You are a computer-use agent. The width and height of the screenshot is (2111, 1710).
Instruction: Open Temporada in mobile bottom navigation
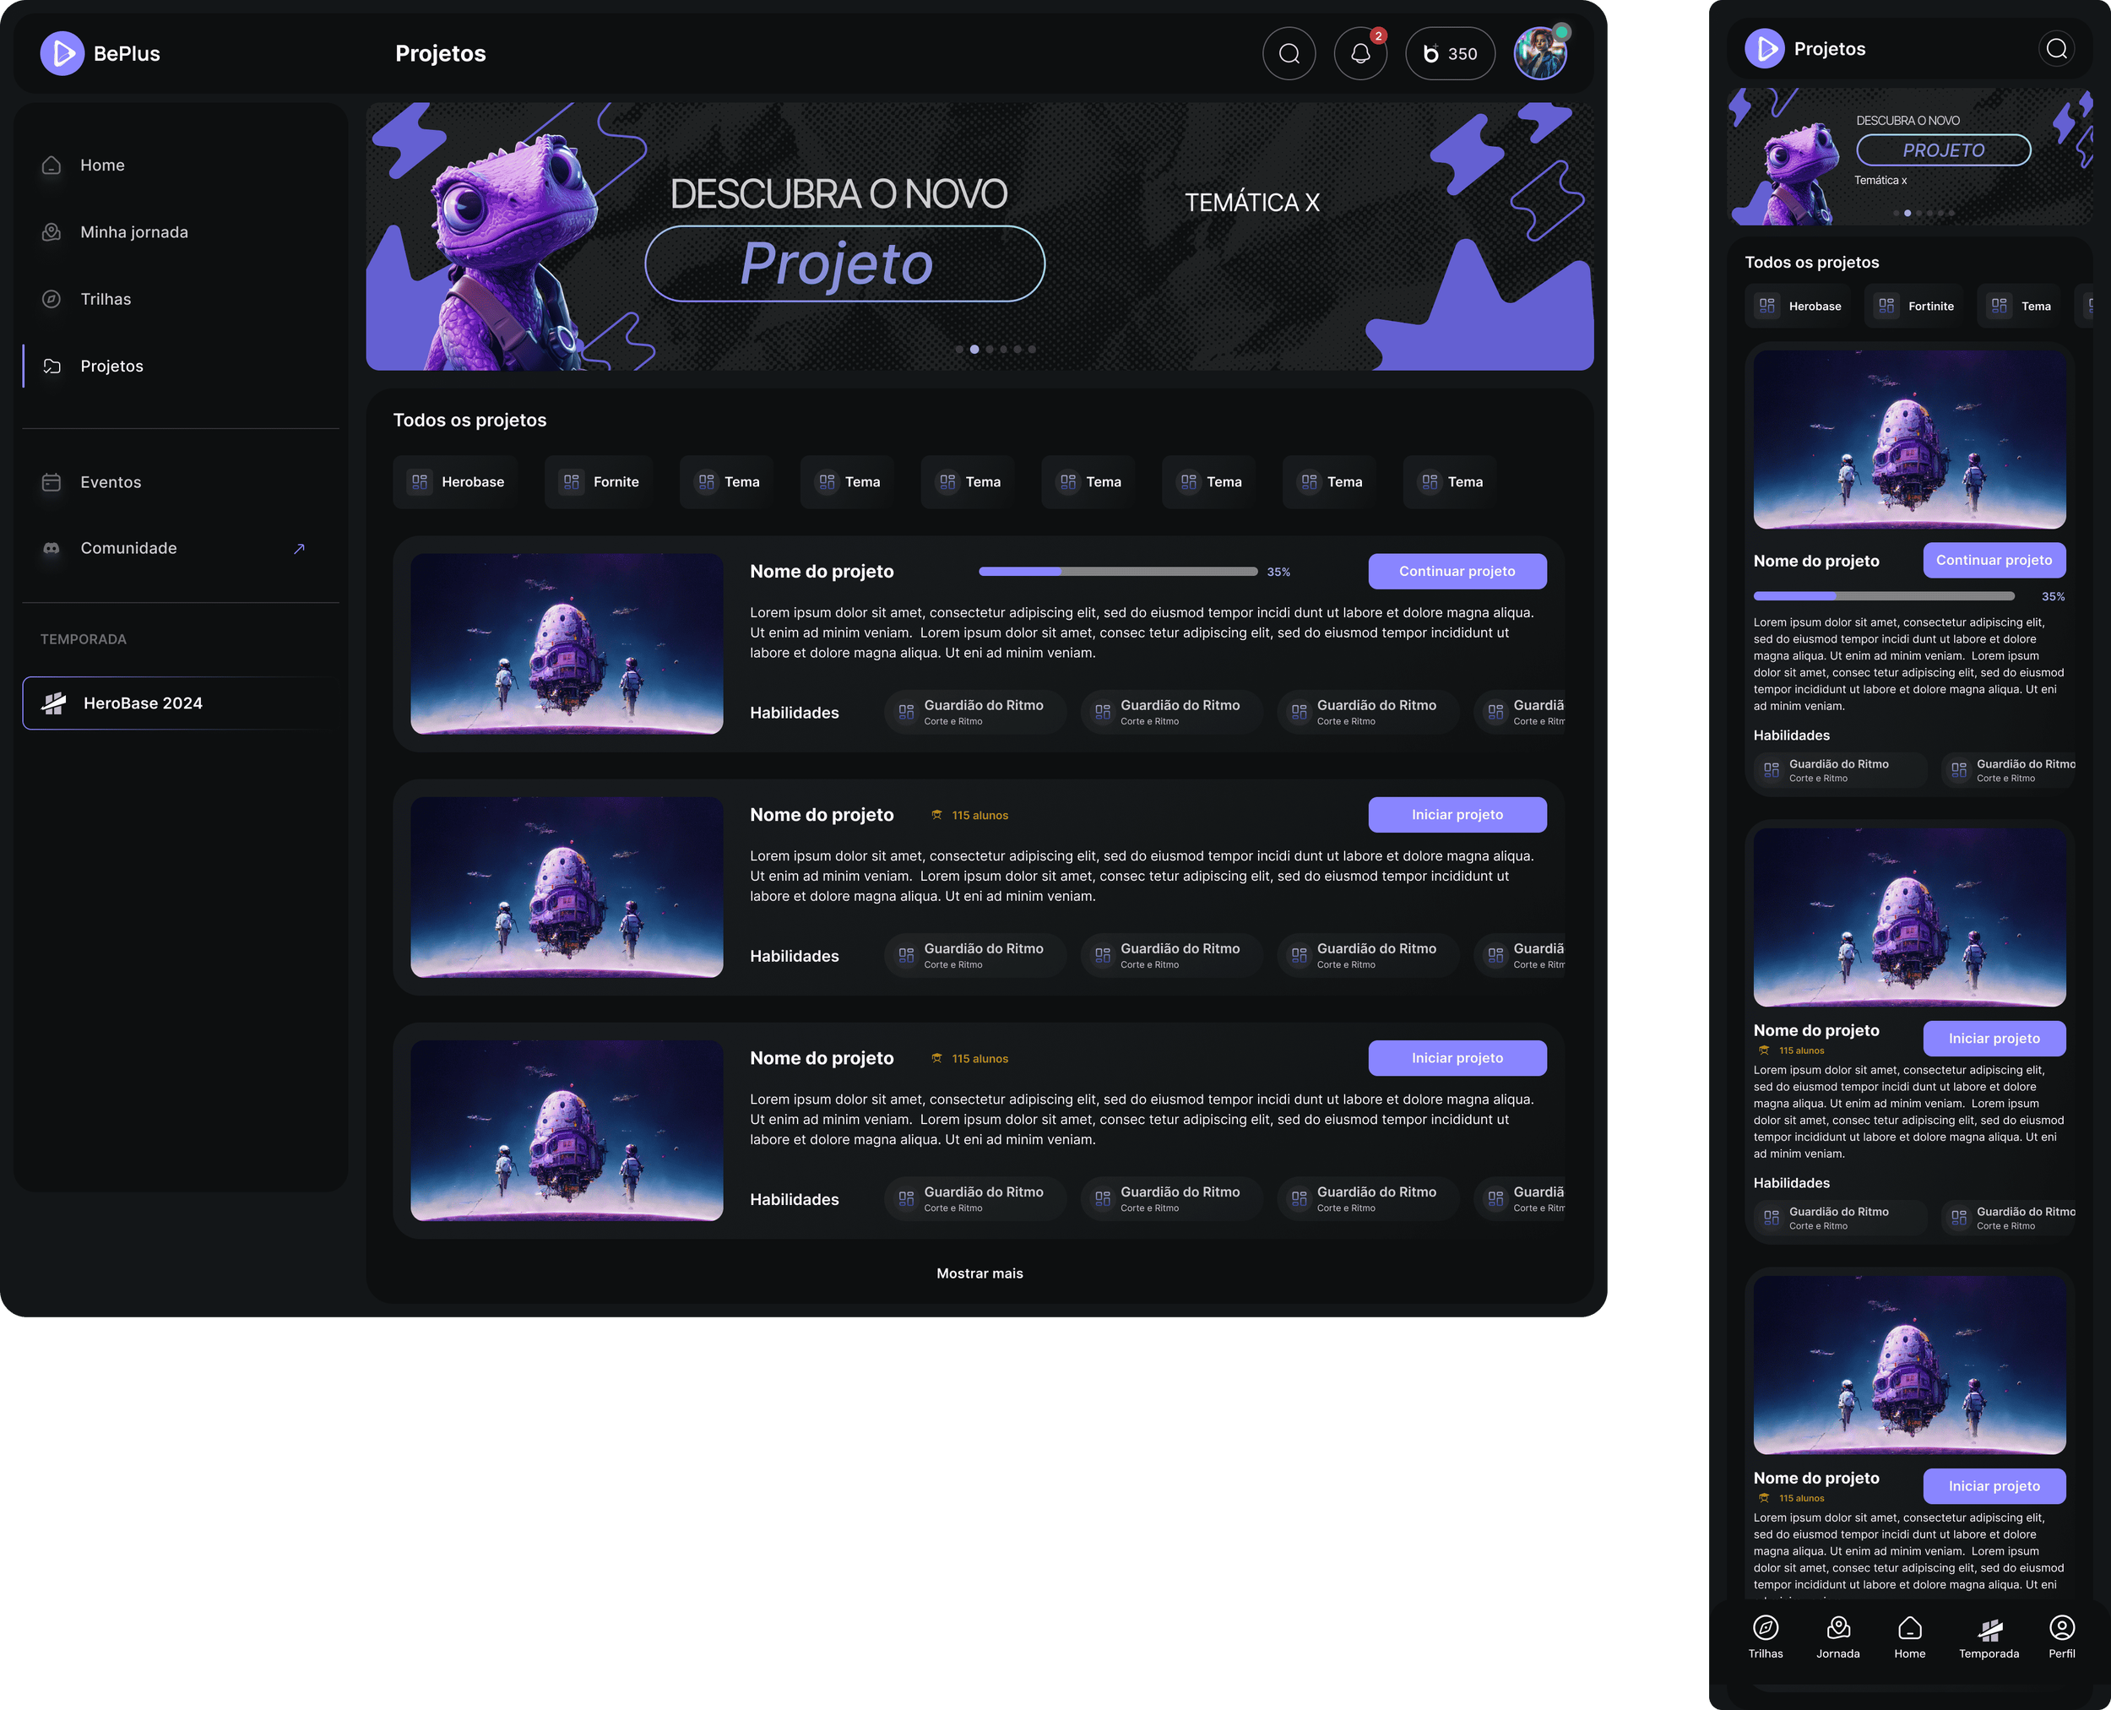(x=1989, y=1637)
